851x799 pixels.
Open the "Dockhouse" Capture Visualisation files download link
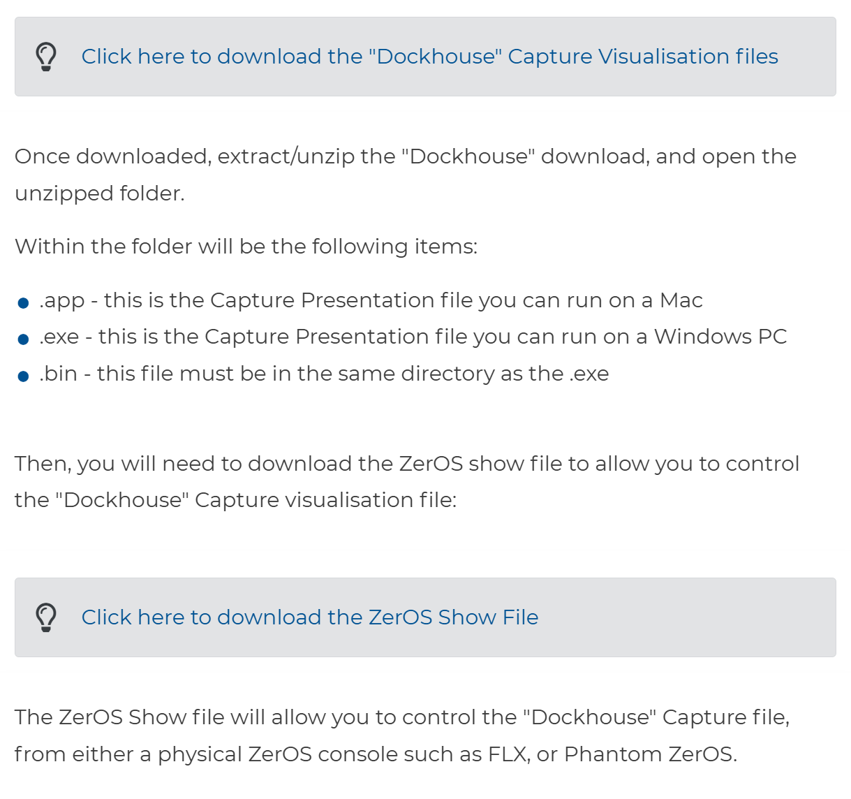tap(429, 57)
